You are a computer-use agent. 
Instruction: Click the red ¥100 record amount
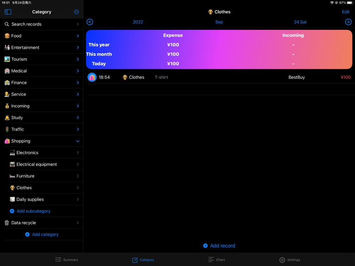coord(345,77)
